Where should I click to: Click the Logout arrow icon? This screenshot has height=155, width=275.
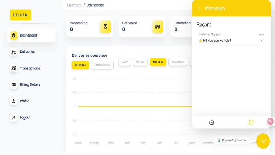tap(13, 117)
